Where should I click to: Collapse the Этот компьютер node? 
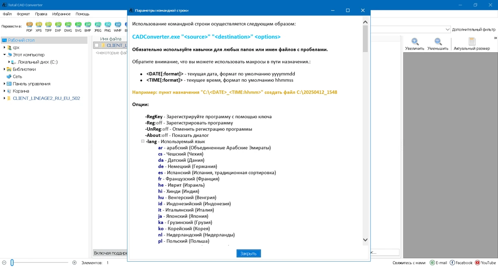[5, 55]
